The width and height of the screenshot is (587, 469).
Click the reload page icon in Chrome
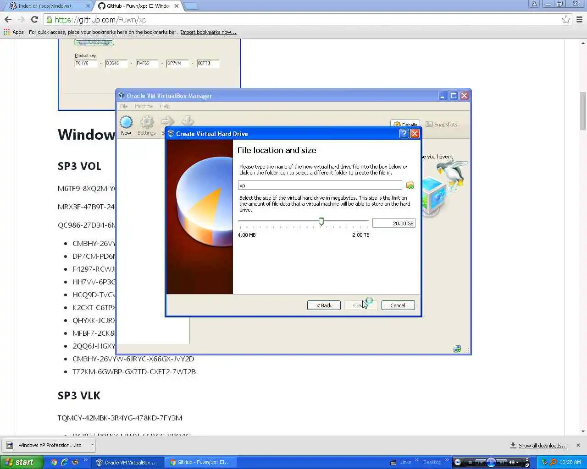click(34, 19)
